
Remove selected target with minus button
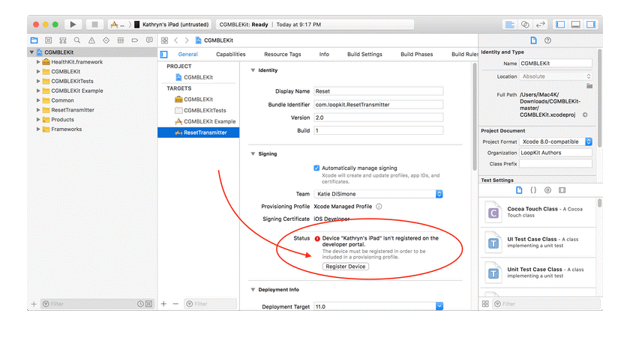tap(175, 303)
